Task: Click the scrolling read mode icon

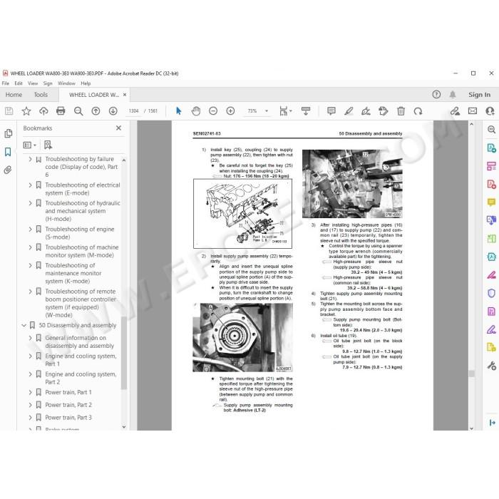Action: [x=306, y=110]
